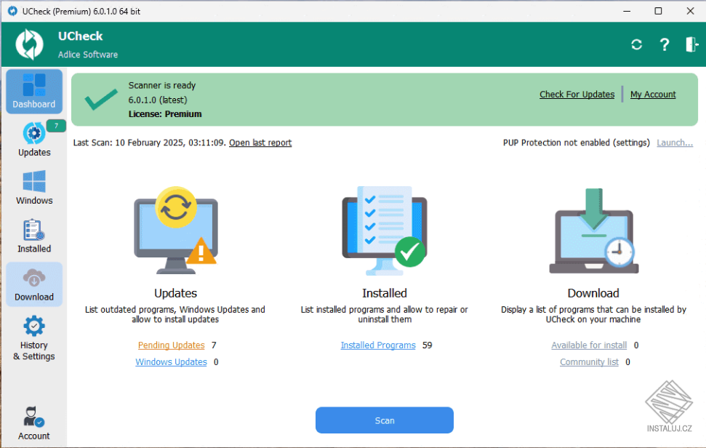
Task: Start scan with the Scan button
Action: click(385, 420)
